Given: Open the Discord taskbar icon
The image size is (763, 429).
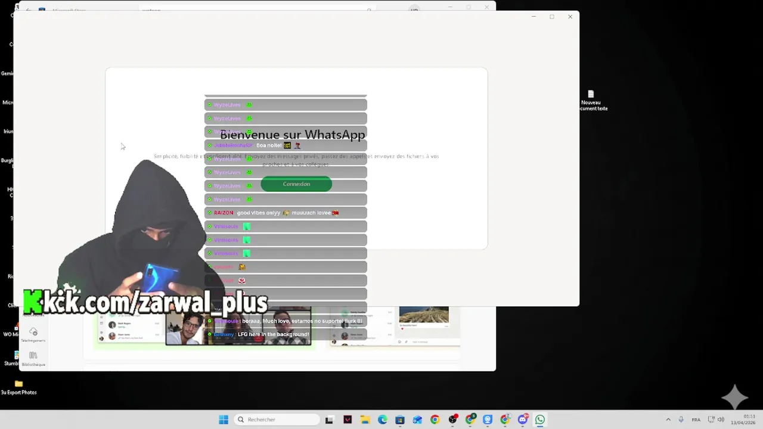Looking at the screenshot, I should 523,419.
